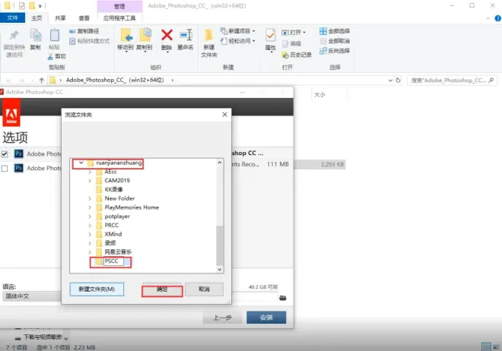Click search magnifier icon in Explorer search box
The image size is (502, 351).
click(491, 81)
